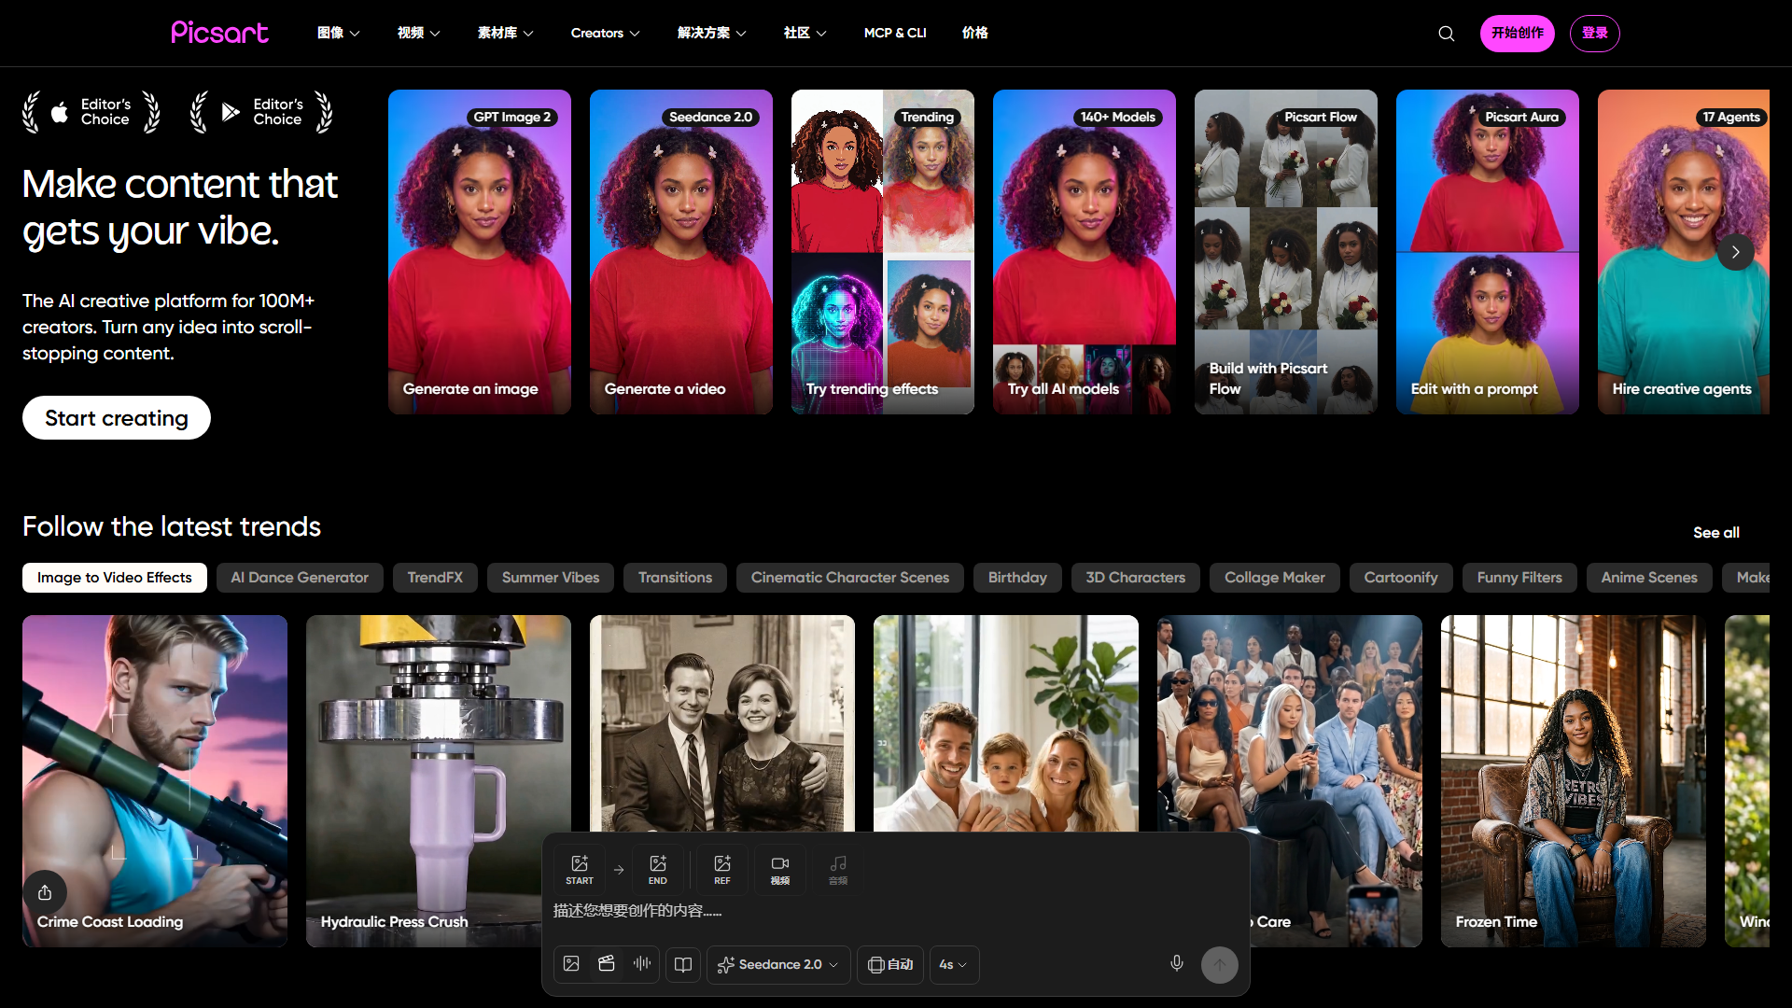Select the Anime Scenes tab

(x=1649, y=578)
